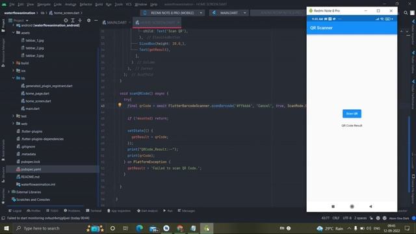The image size is (416, 234).
Task: Expand the build folder
Action: 13,63
